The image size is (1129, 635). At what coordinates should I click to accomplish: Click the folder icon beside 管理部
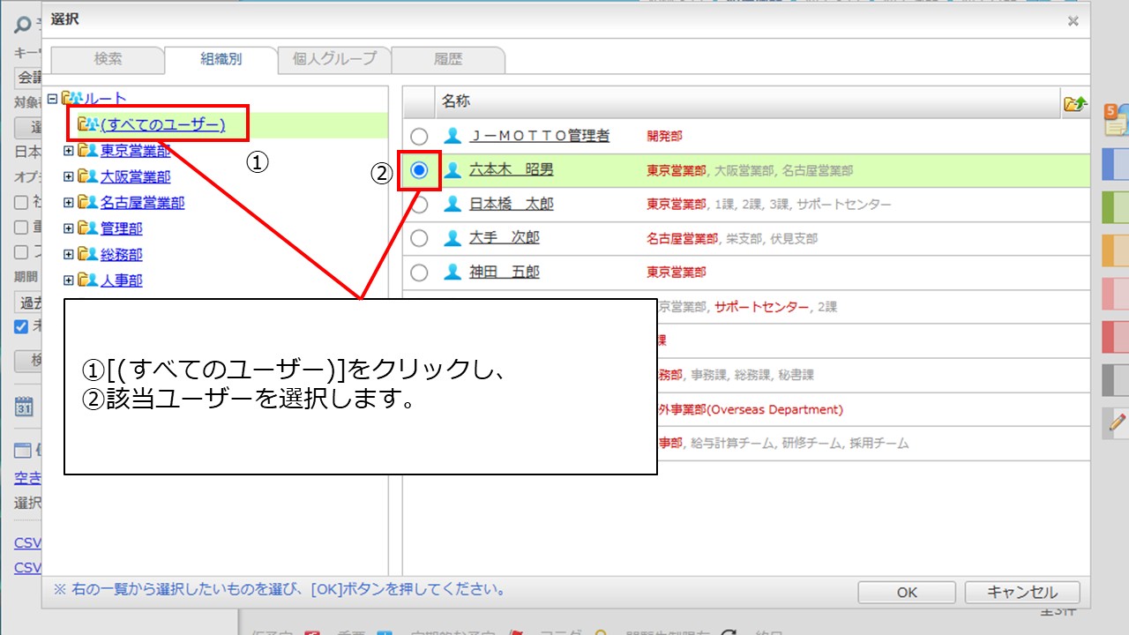click(x=87, y=228)
